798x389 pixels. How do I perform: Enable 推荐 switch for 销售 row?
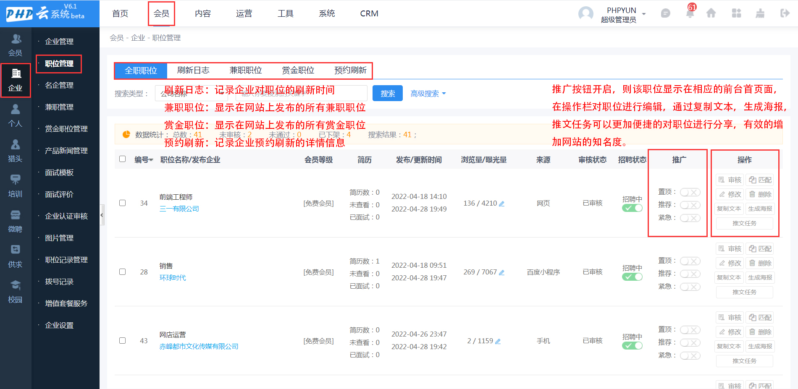click(x=690, y=274)
